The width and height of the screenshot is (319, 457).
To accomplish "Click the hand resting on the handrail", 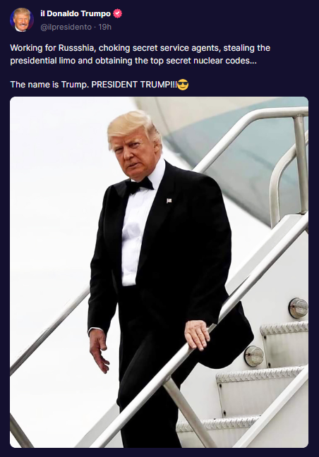I will pyautogui.click(x=198, y=335).
